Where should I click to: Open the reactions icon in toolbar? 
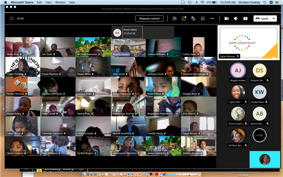(x=193, y=18)
